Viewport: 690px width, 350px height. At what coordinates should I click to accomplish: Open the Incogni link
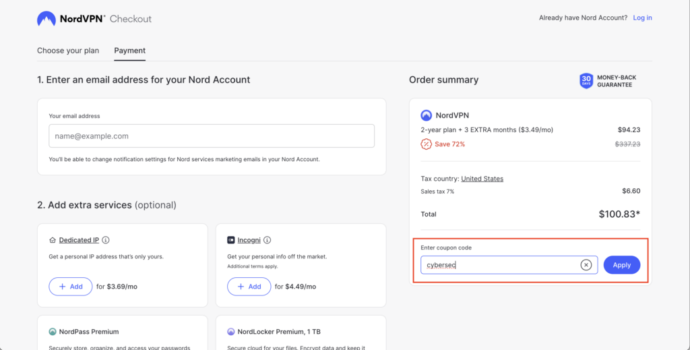click(249, 240)
